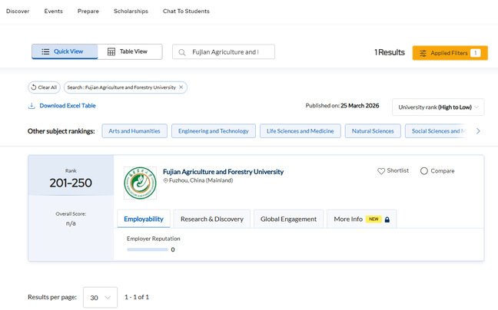
Task: Click the heart Shortlist icon
Action: pos(381,171)
